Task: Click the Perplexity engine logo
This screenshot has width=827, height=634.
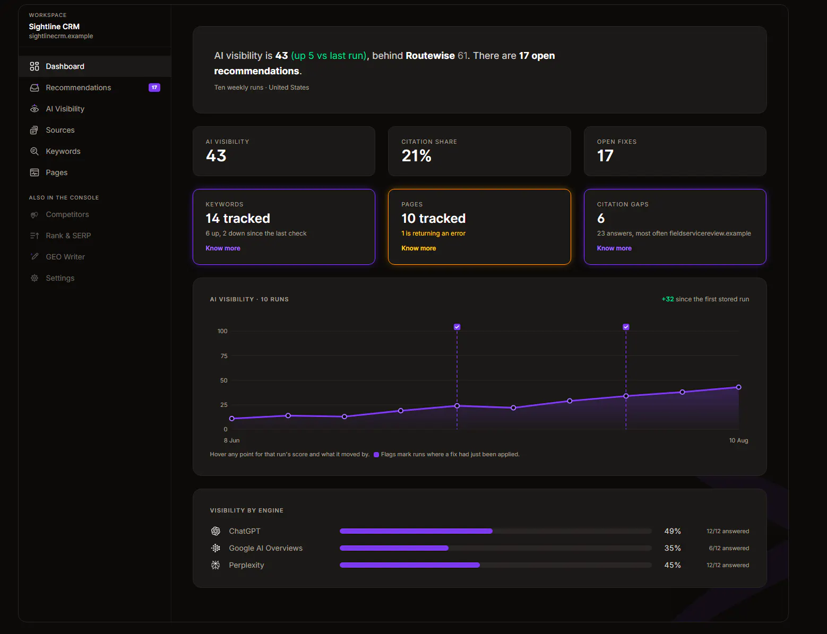Action: point(216,565)
